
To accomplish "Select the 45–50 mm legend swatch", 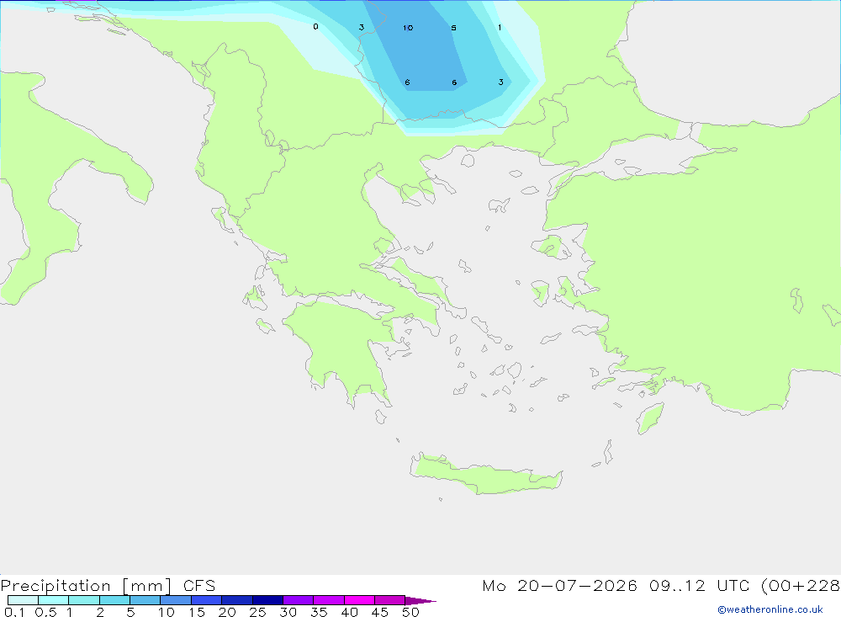I will click(390, 600).
